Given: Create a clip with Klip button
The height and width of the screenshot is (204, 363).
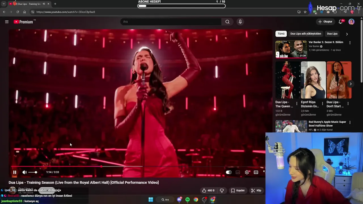Looking at the screenshot, I should pos(256,190).
